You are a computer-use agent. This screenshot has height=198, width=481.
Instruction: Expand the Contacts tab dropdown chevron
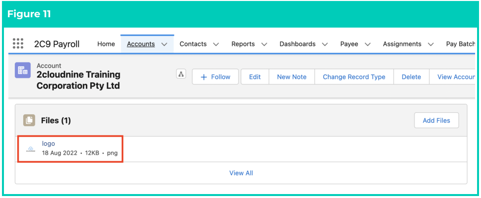coord(216,44)
